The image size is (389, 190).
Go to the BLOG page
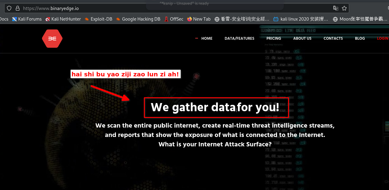click(360, 38)
